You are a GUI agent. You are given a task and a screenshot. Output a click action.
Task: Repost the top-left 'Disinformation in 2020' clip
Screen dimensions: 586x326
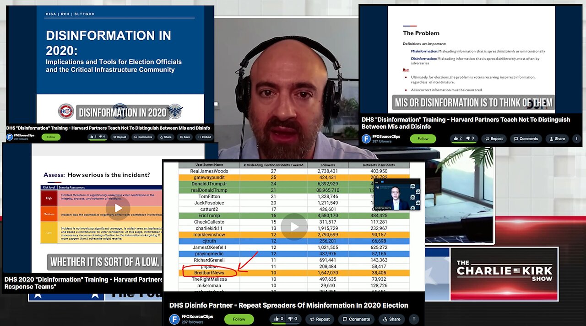(119, 137)
